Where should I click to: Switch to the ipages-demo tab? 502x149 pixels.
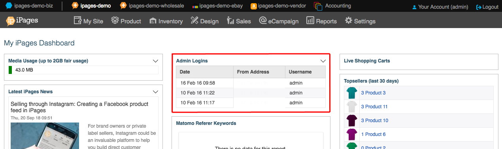[91, 6]
